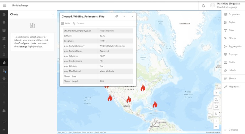
Task: Click the Latitude value 30.36
Action: 102,36
